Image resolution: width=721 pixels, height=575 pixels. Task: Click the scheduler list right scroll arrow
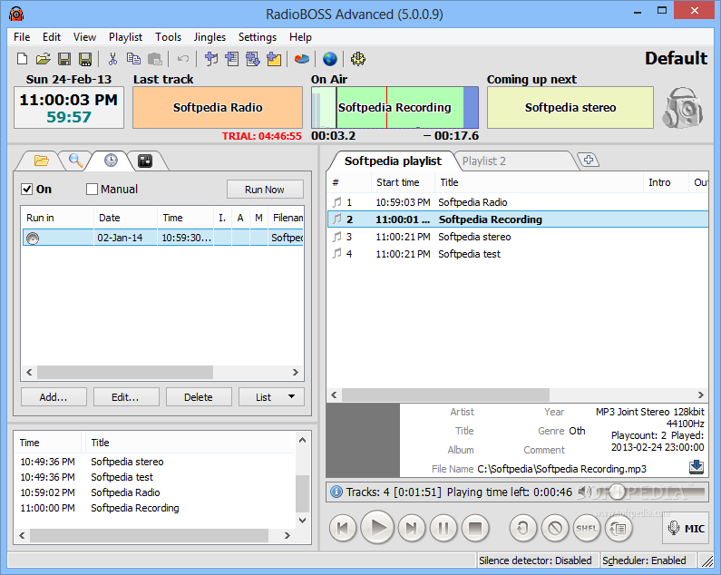click(296, 372)
